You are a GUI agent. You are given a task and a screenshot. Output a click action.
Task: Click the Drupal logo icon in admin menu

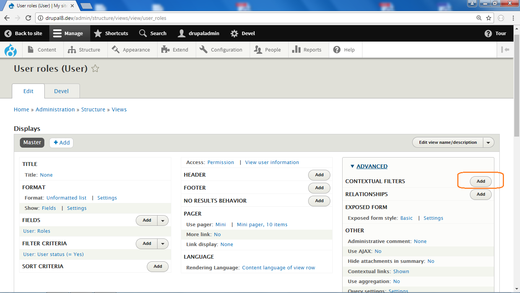tap(10, 50)
